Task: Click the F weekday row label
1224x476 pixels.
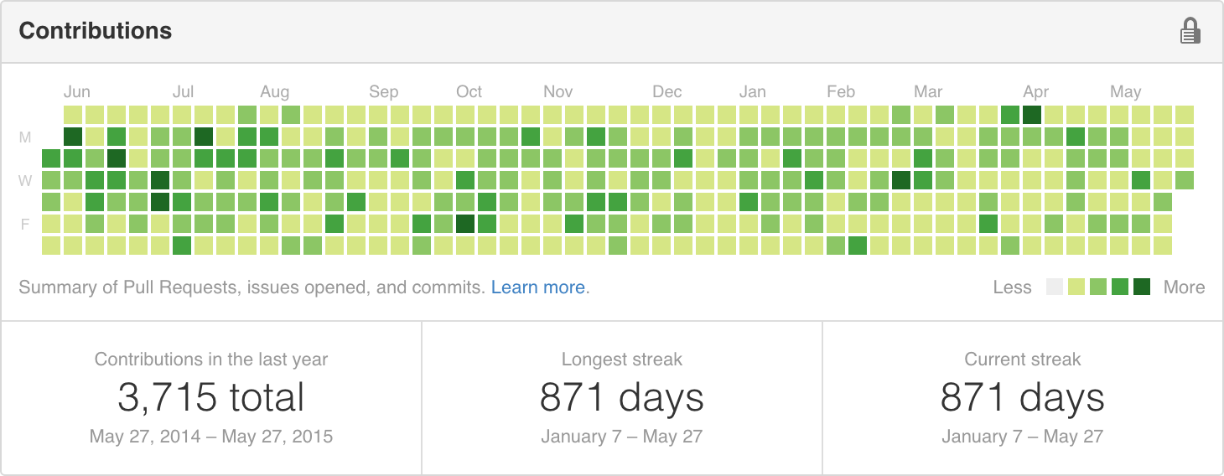Action: 26,224
